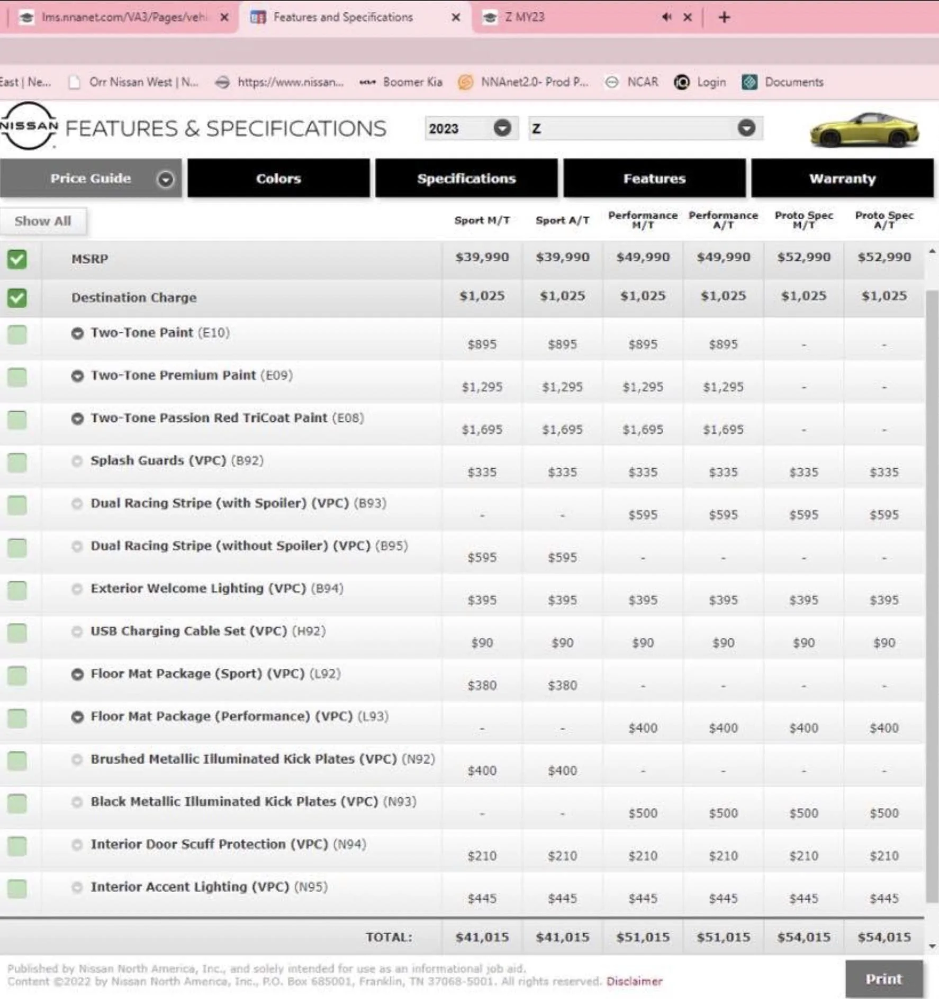Click the Show All button
The image size is (939, 999).
(x=43, y=221)
